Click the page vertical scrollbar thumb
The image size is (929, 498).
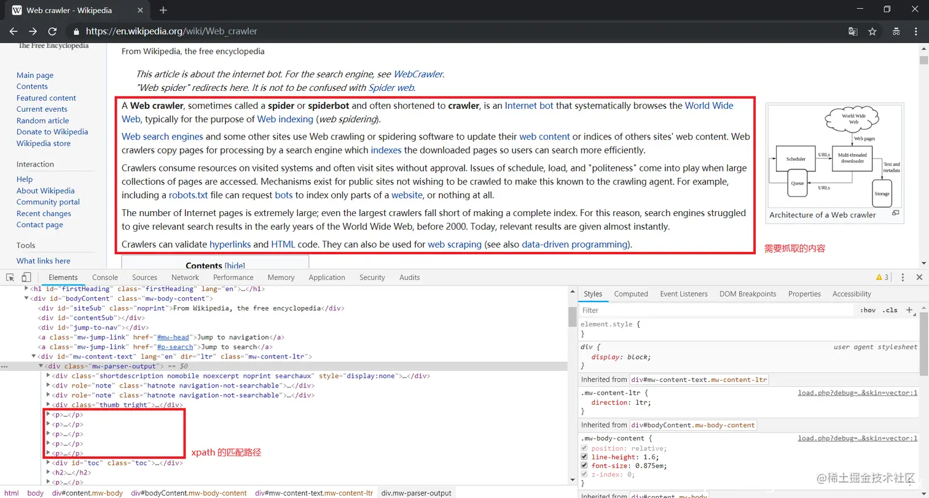pos(923,60)
